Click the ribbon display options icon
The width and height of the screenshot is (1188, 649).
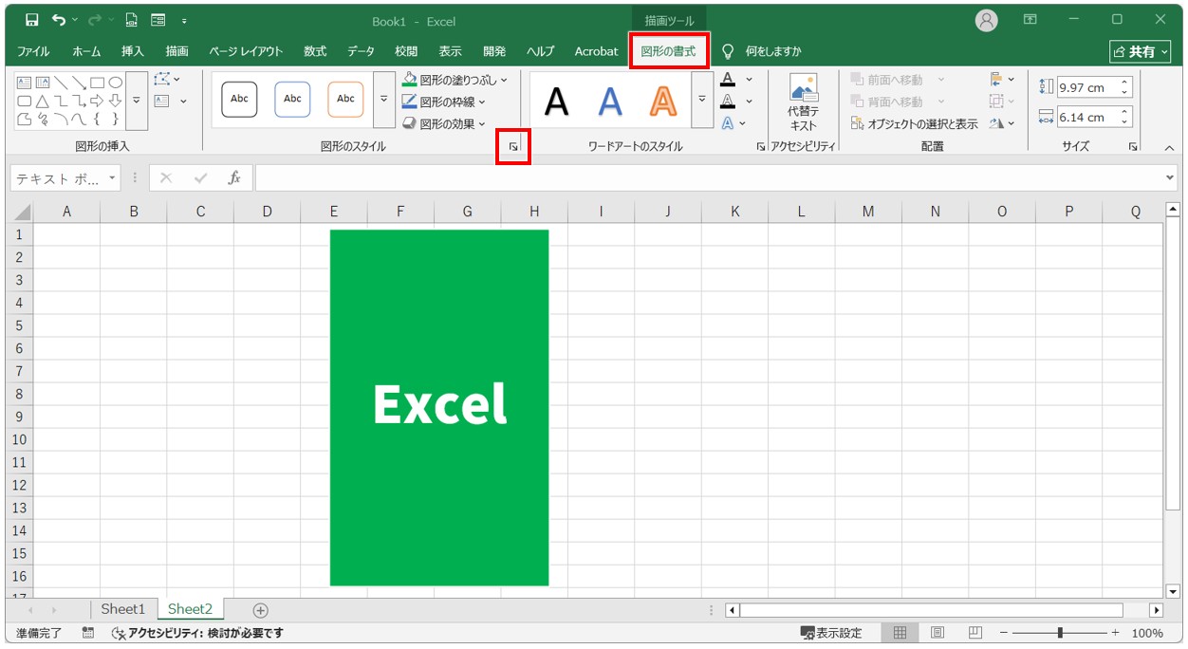click(x=1030, y=20)
